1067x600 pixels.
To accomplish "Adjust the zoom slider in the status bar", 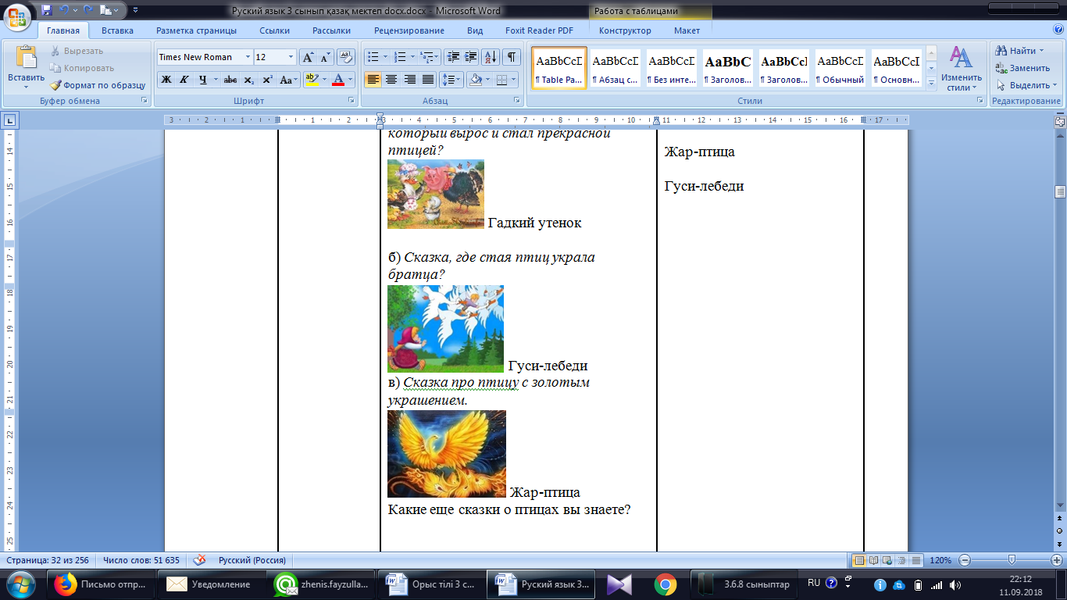I will coord(1012,560).
